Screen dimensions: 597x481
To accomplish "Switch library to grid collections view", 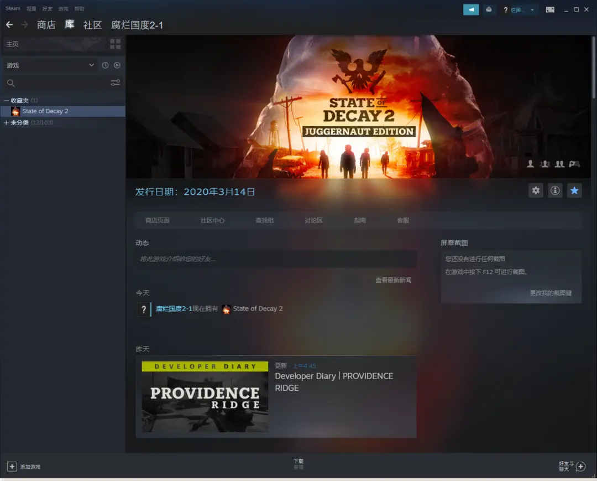I will pos(116,44).
